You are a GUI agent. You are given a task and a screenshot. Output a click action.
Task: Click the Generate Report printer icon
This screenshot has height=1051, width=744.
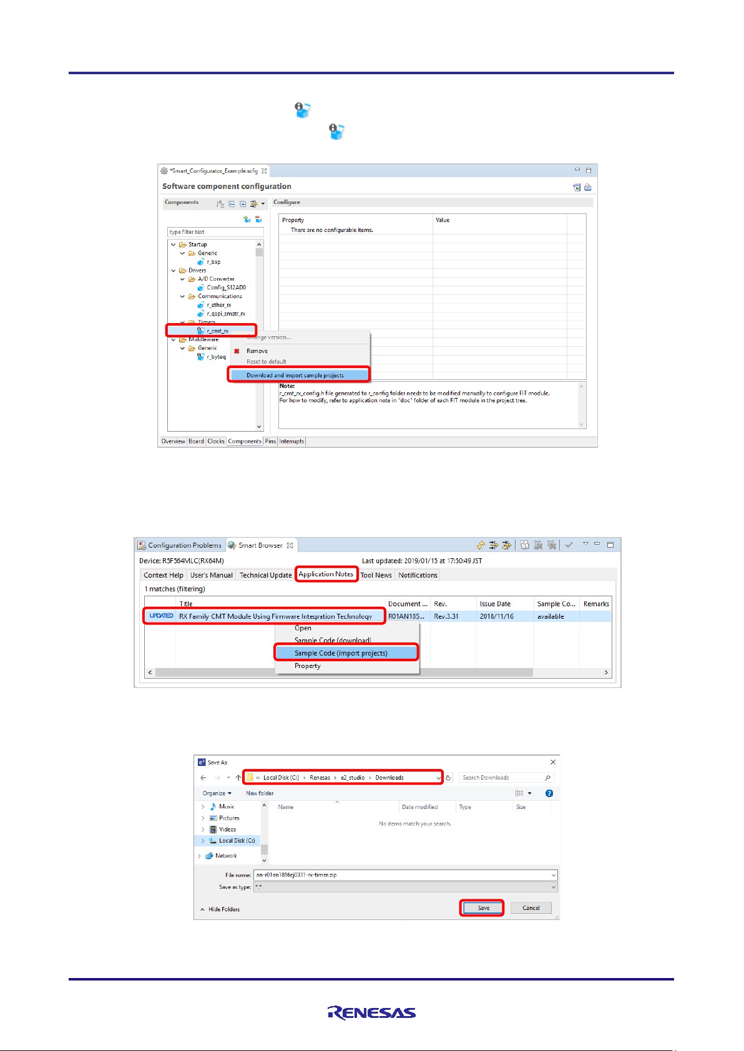(x=588, y=187)
